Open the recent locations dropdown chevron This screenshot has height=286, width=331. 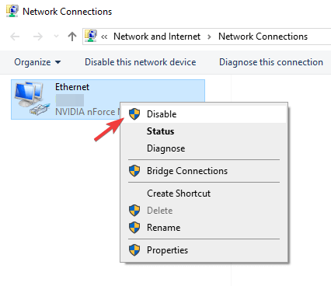tap(56, 37)
